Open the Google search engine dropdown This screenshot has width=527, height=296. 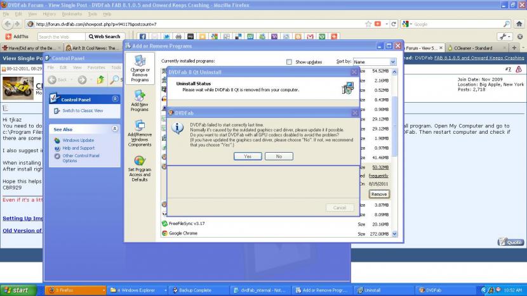pos(407,24)
